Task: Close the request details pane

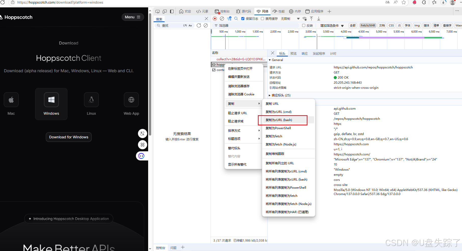Action: tap(273, 53)
